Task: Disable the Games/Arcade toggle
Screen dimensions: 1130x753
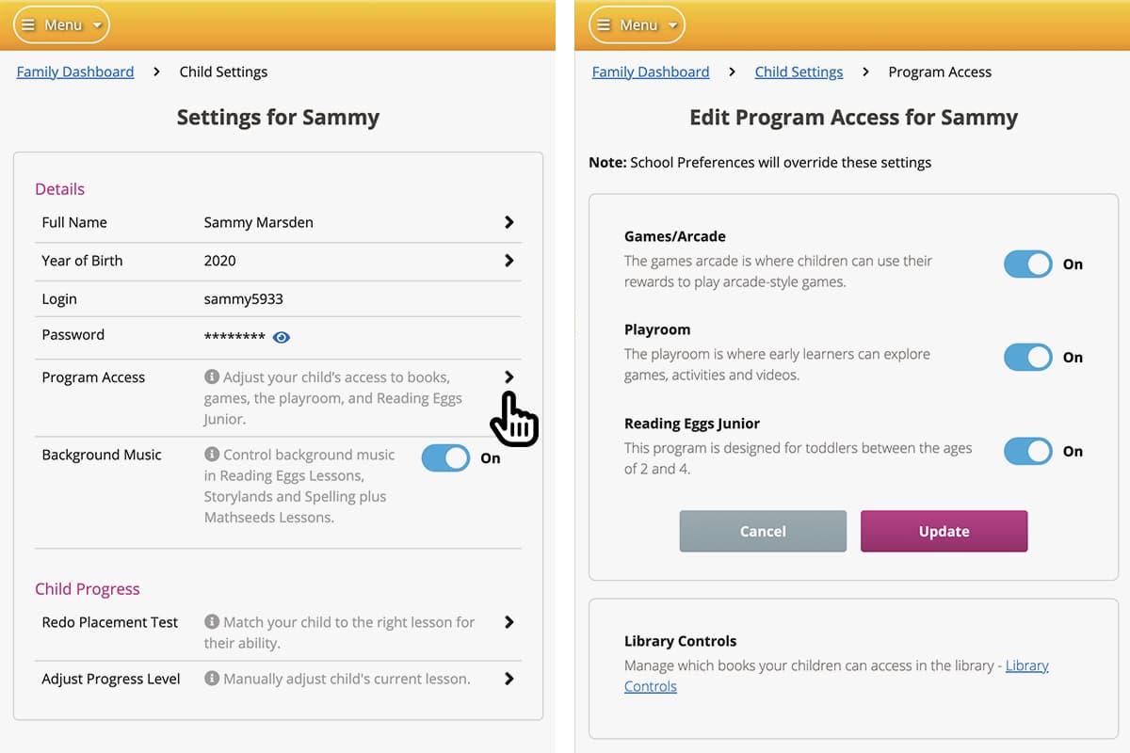Action: point(1027,264)
